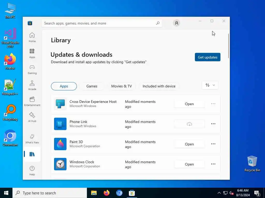The image size is (265, 198).
Task: Click the Phone Link app icon
Action: pos(60,124)
